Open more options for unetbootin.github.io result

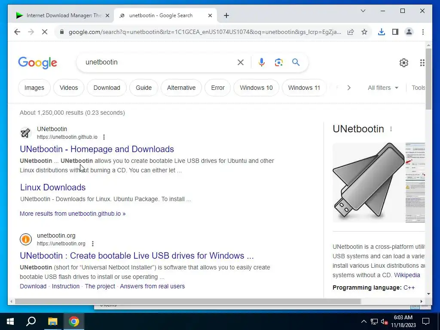(x=104, y=137)
